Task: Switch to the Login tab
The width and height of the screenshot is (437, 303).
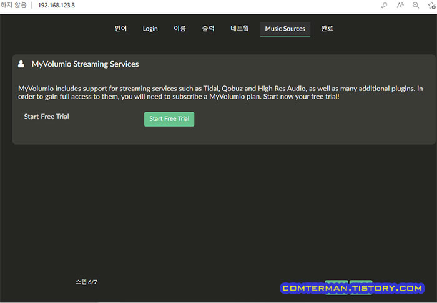Action: (x=150, y=29)
